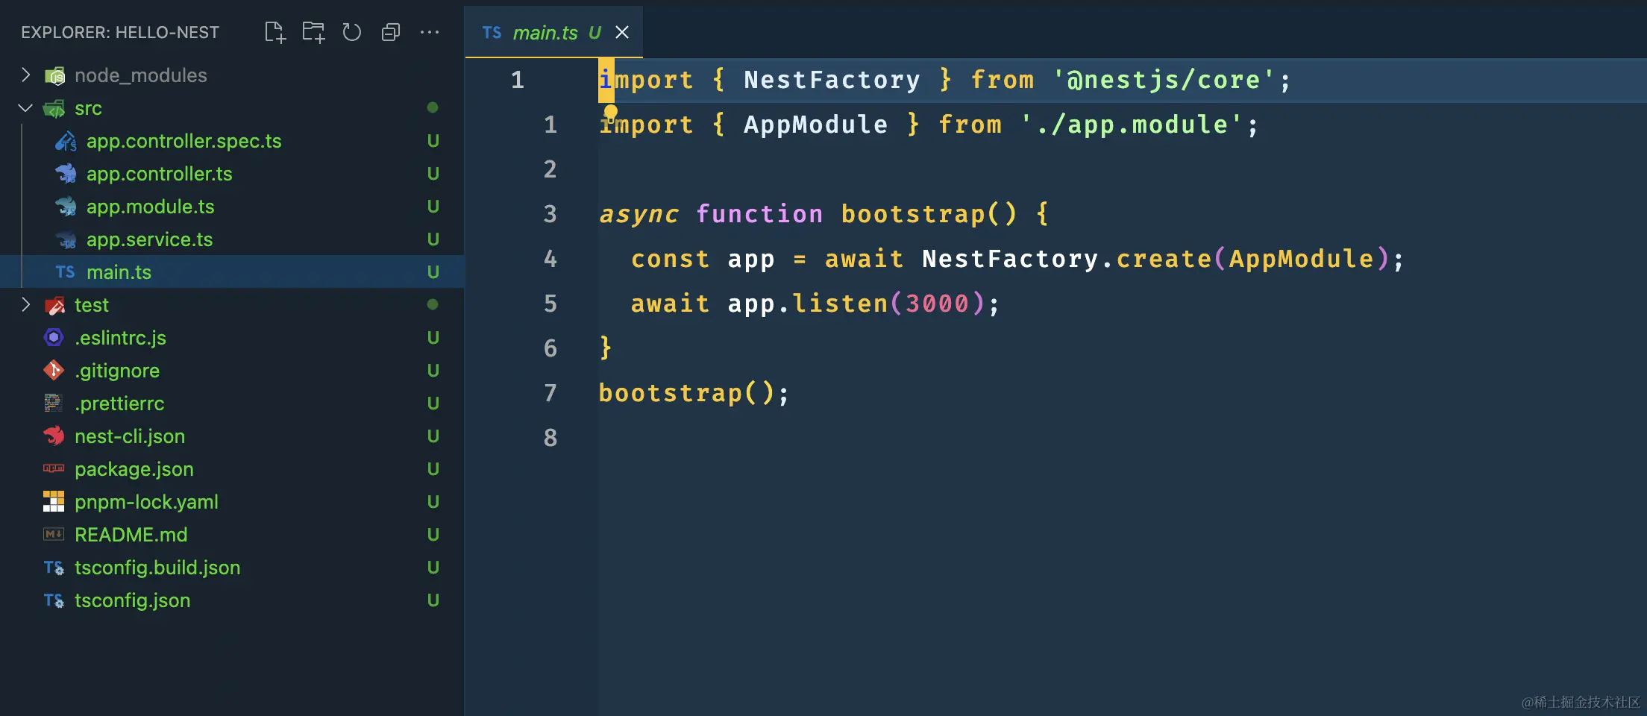1647x716 pixels.
Task: Click 'AppModule' in the second import line
Action: pos(815,125)
